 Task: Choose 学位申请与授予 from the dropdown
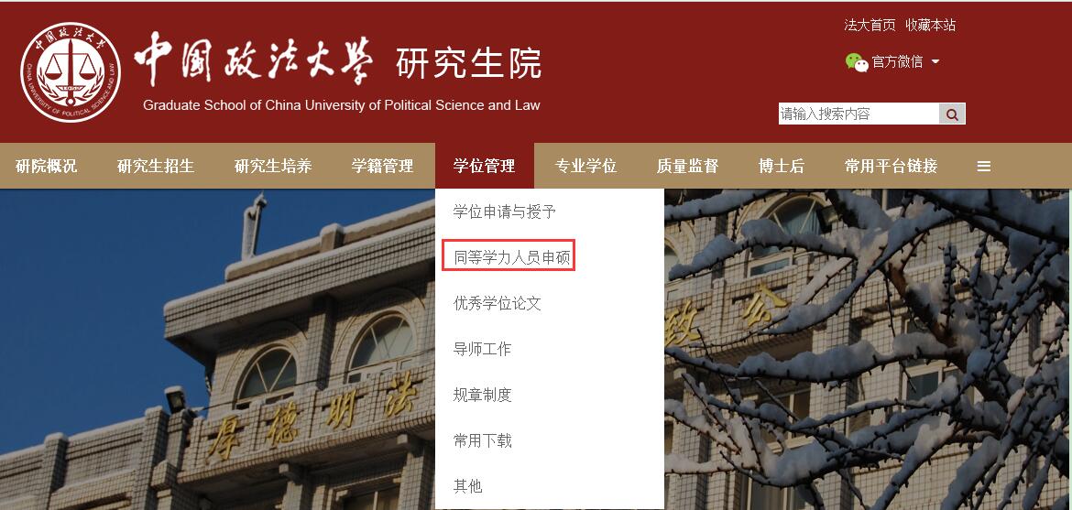pyautogui.click(x=505, y=212)
